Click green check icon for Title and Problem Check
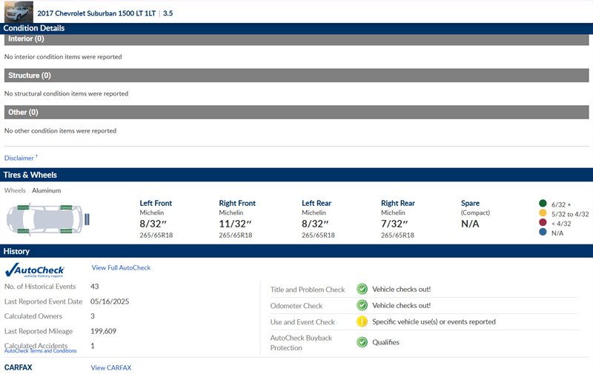The width and height of the screenshot is (593, 374). click(x=362, y=290)
